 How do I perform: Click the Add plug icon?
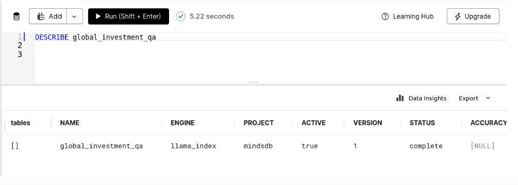(41, 16)
